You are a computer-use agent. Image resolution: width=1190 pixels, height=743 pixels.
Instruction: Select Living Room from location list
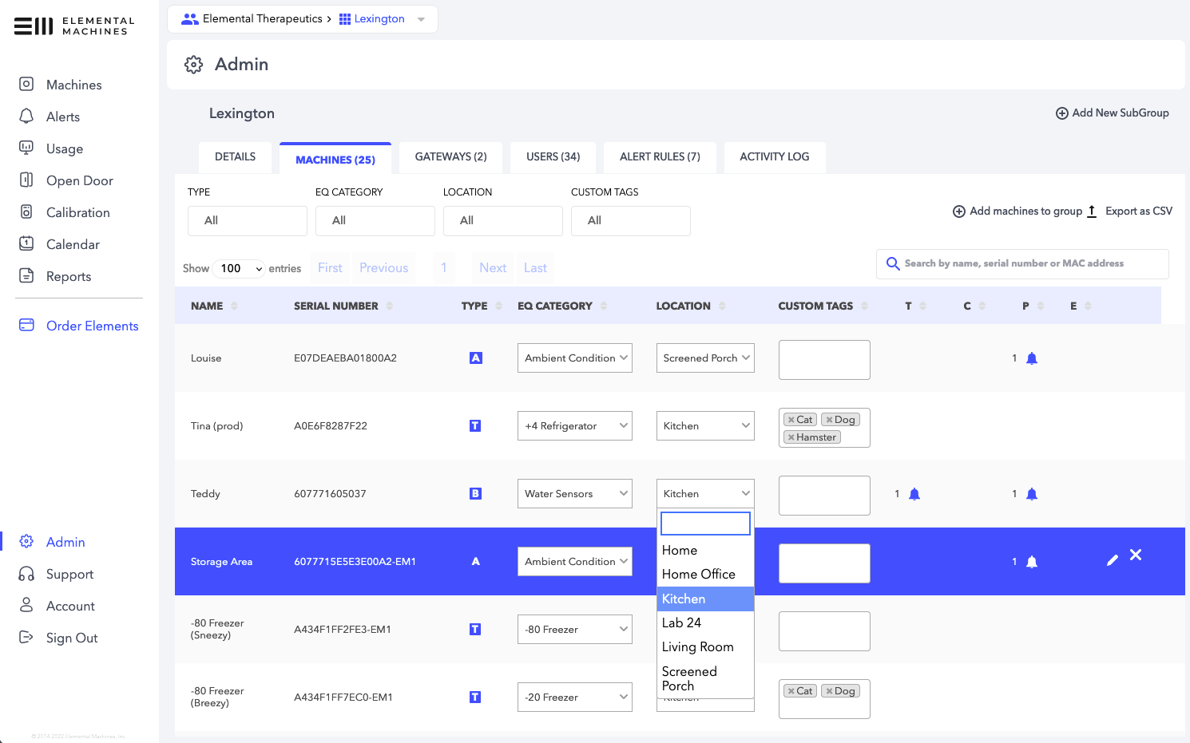pyautogui.click(x=705, y=647)
